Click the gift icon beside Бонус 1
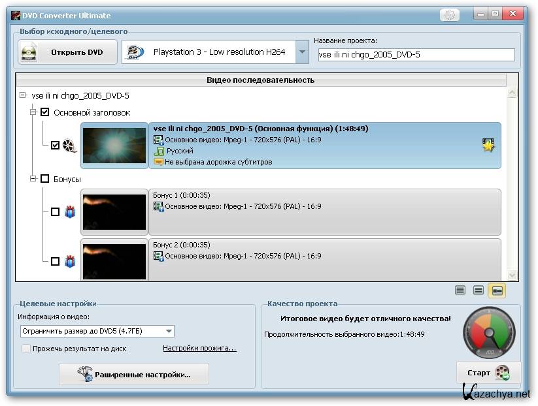538x406 pixels. click(x=70, y=211)
